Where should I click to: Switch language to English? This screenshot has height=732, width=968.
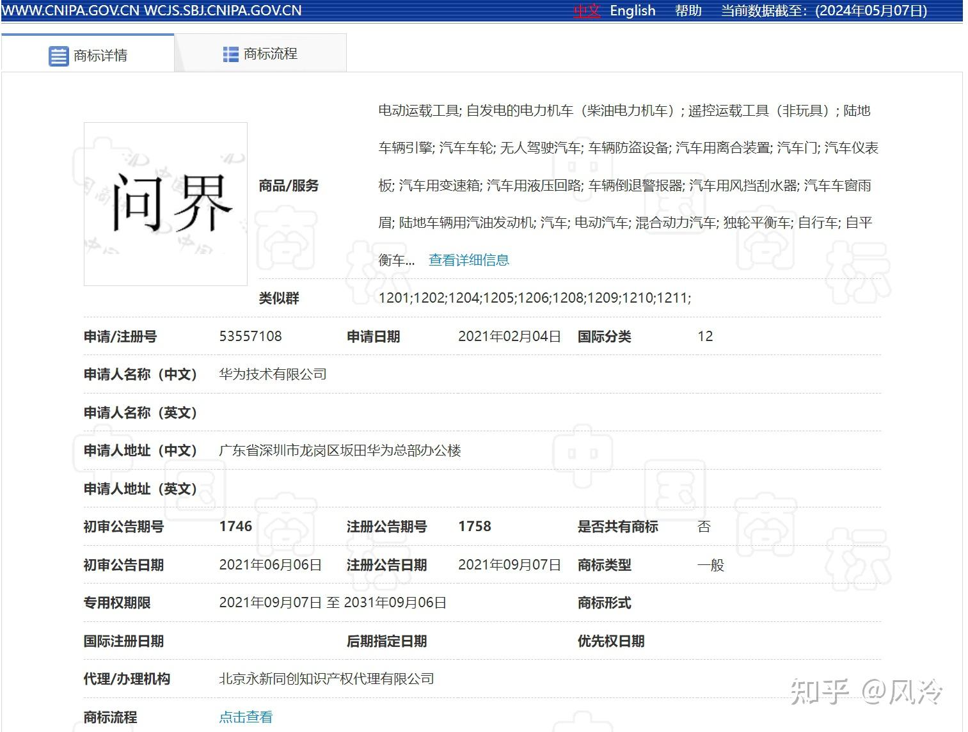633,11
